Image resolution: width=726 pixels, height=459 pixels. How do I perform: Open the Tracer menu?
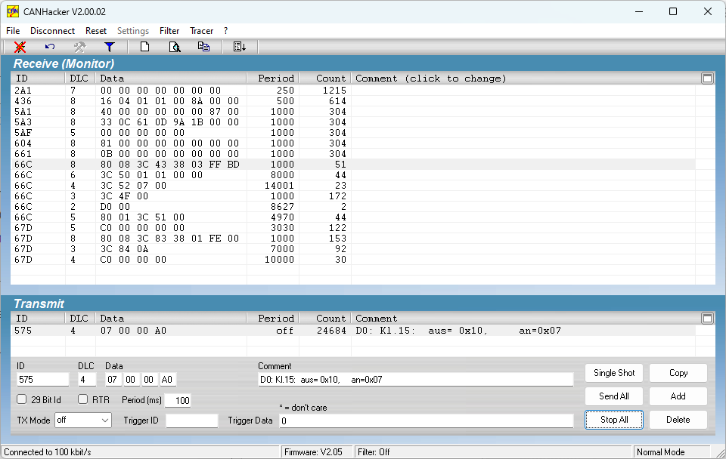[201, 30]
